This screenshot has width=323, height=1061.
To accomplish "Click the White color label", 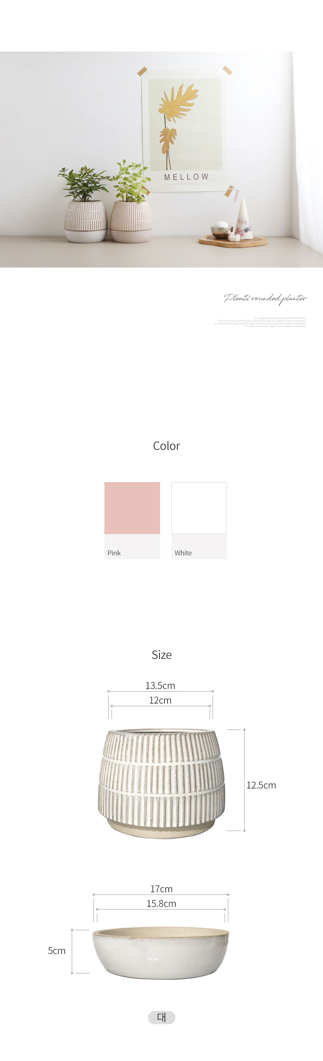I will (183, 553).
